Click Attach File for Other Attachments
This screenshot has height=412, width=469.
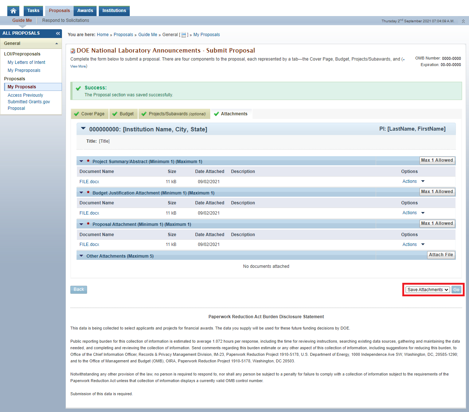pyautogui.click(x=441, y=255)
